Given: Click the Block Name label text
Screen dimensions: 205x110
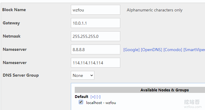Looking at the screenshot, I should pyautogui.click(x=14, y=10).
